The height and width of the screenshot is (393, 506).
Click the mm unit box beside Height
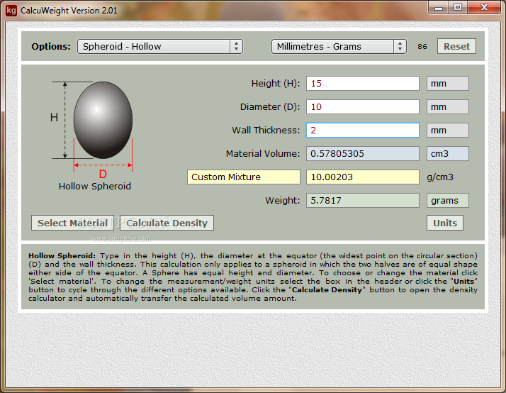(448, 83)
